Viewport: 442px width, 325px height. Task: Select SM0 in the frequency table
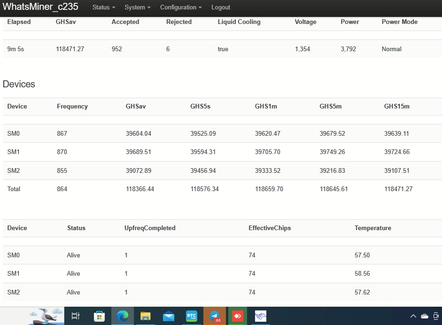point(14,133)
